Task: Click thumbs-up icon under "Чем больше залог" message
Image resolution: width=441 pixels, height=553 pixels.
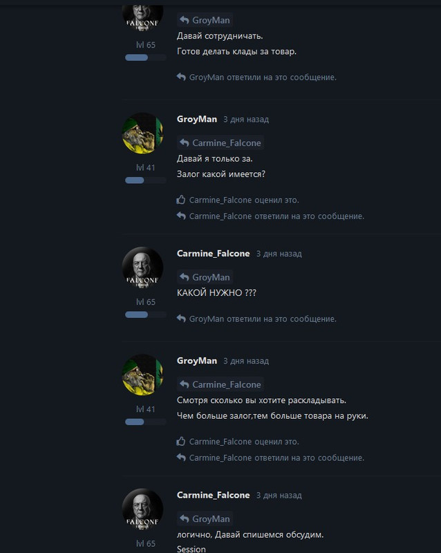Action: pos(181,441)
